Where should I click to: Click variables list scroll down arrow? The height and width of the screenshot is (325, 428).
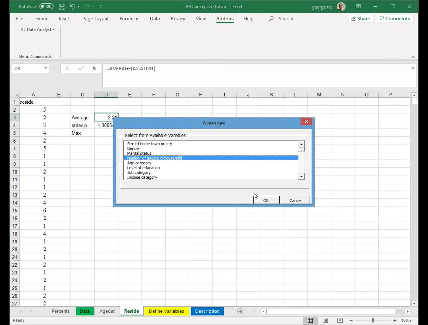(301, 176)
